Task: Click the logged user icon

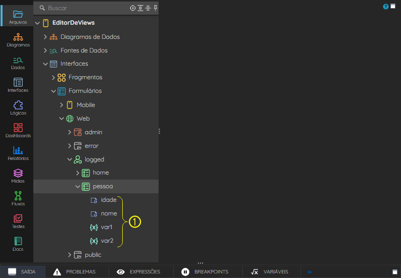Action: pyautogui.click(x=78, y=159)
